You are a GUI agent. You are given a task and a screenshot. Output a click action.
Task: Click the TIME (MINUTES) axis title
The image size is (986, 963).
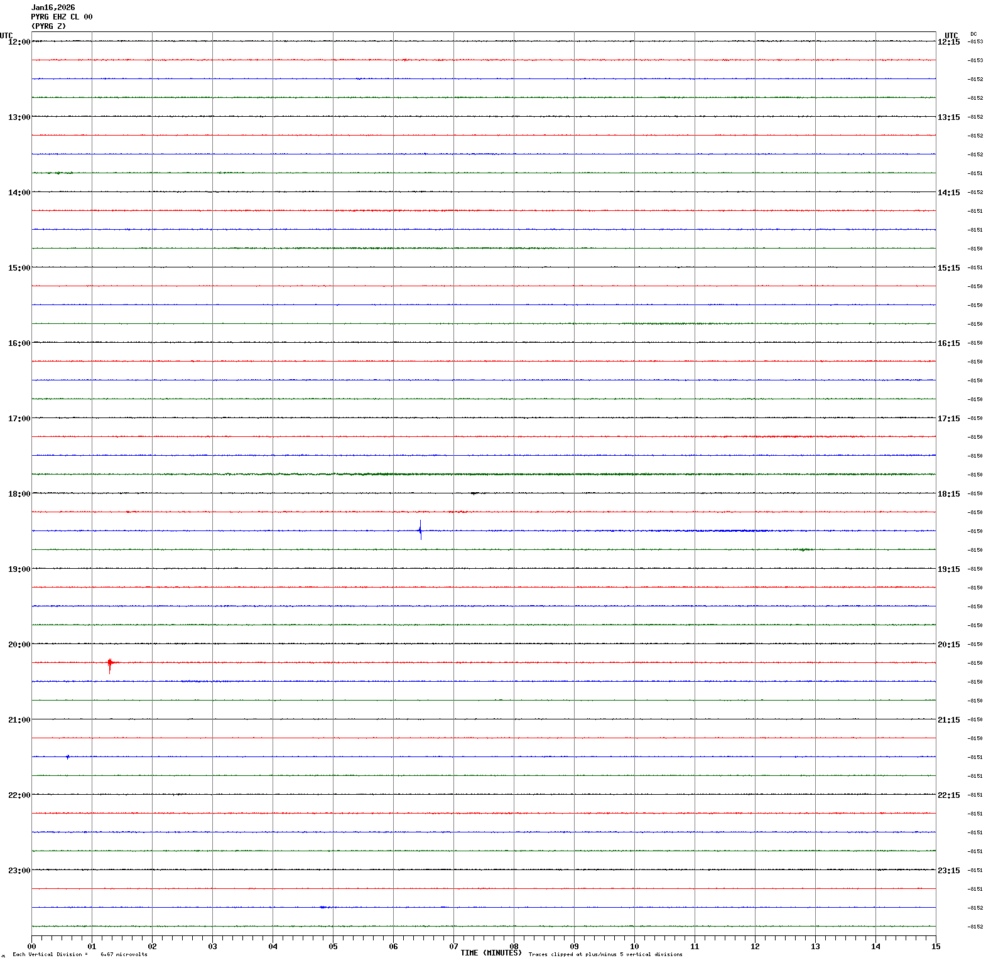pos(490,953)
